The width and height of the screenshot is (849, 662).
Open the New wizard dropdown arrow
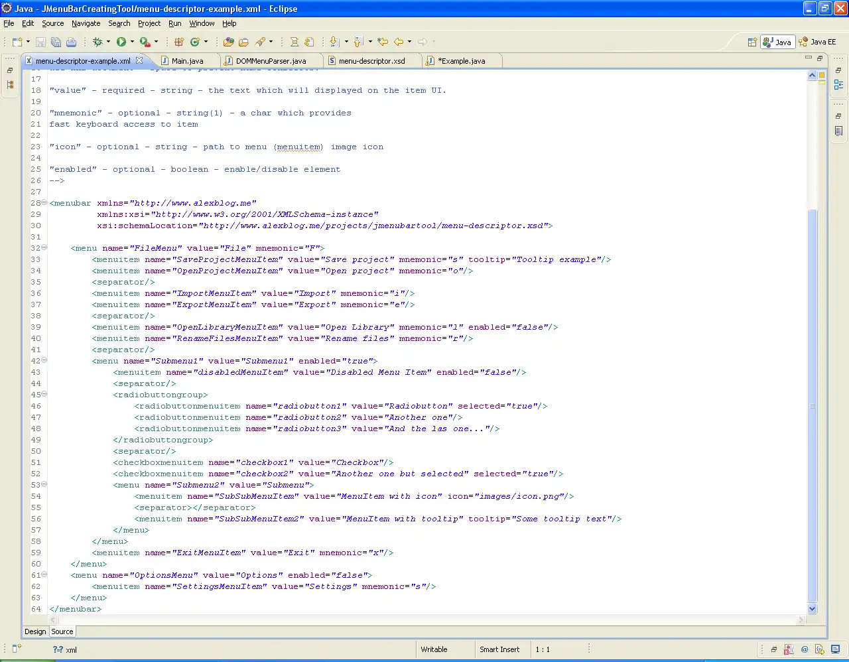point(28,42)
